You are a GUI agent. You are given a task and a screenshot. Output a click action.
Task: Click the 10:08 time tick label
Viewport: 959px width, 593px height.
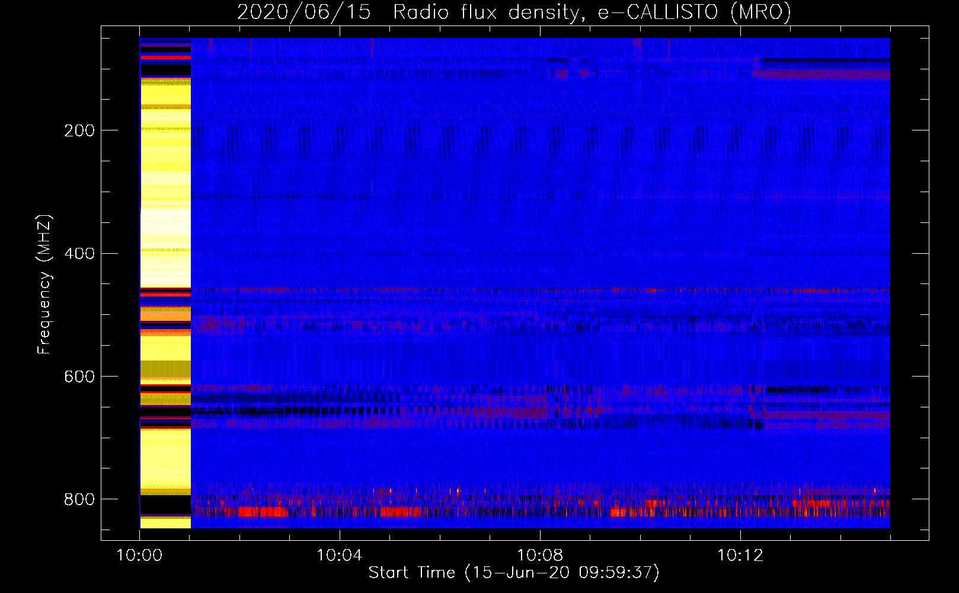point(539,556)
